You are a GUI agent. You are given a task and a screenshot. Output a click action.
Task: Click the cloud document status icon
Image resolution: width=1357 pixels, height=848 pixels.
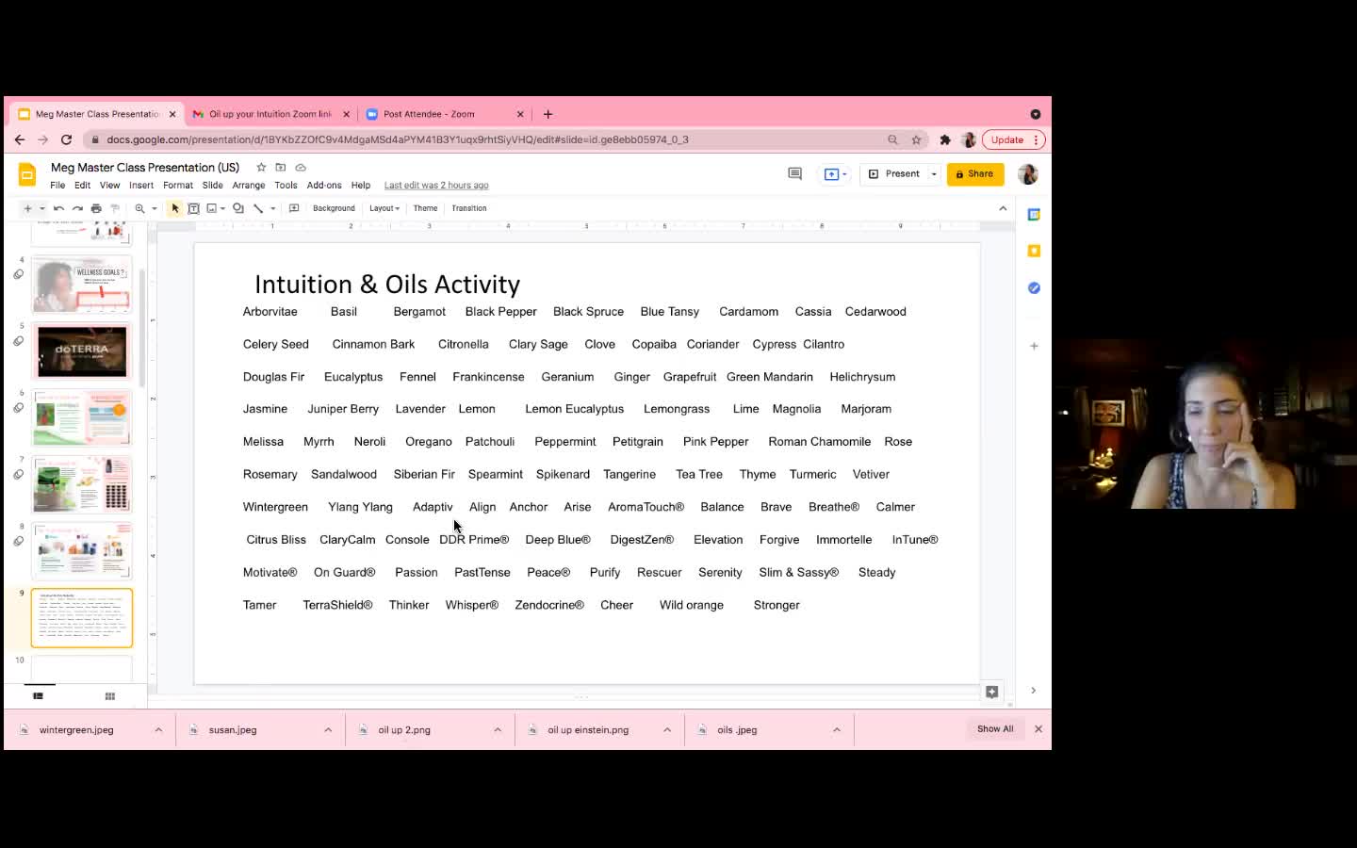coord(301,168)
